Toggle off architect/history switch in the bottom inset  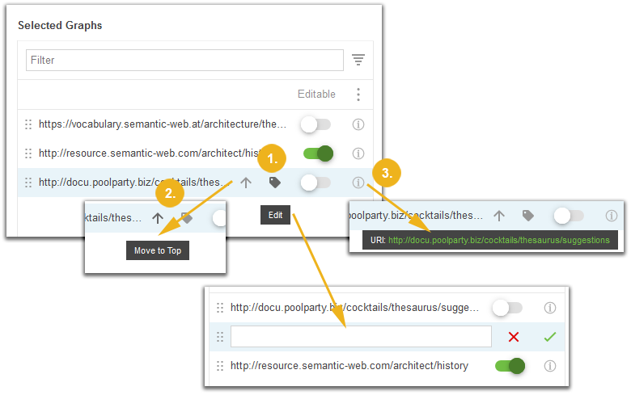tap(510, 366)
